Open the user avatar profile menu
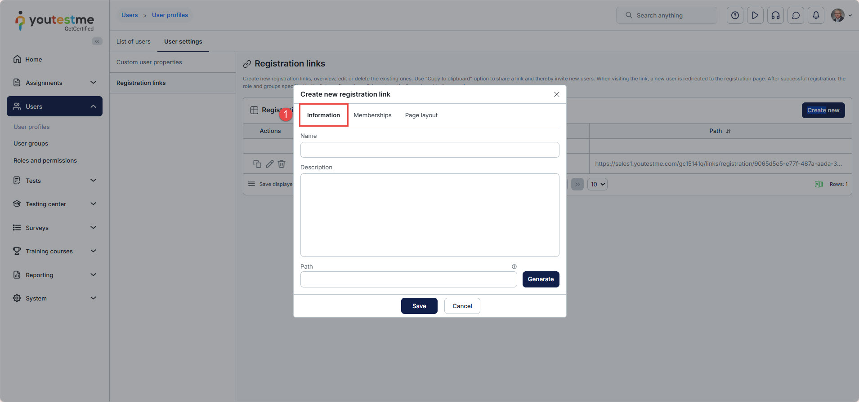 pos(840,15)
